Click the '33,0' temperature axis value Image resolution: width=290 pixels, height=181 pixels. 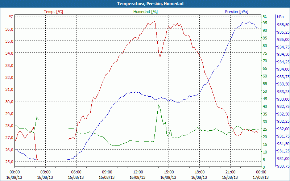(10, 66)
